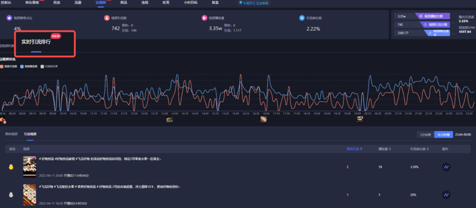Select the 半小时榜 ranking toggle

(443, 135)
